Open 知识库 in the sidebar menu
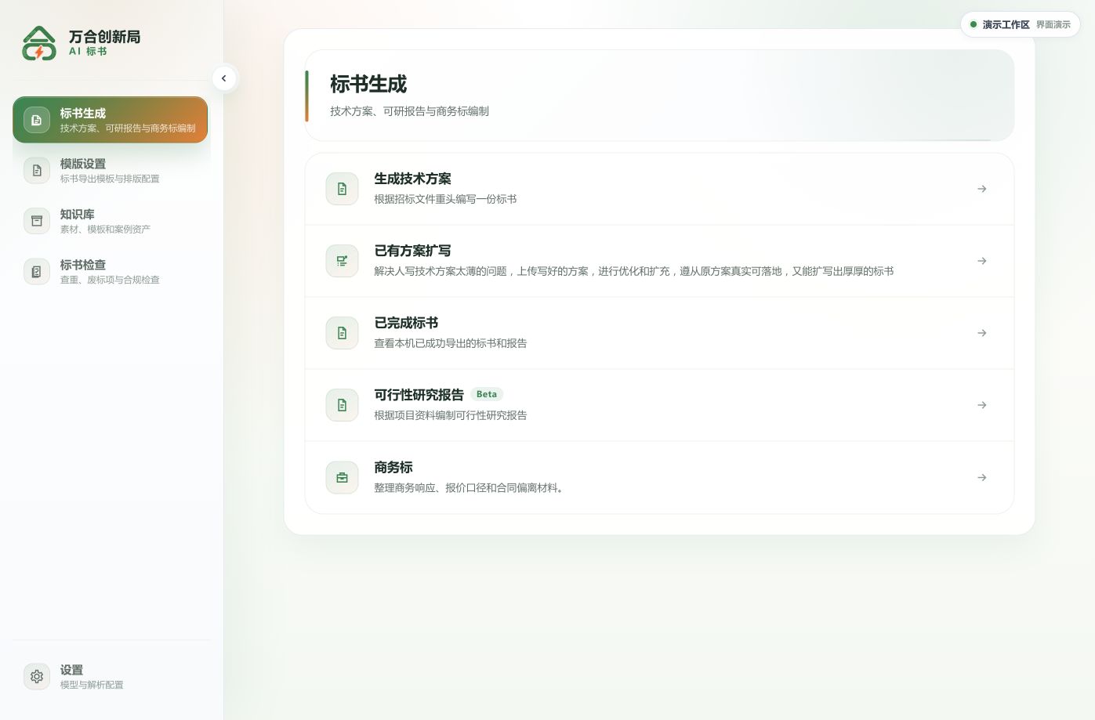Image resolution: width=1095 pixels, height=720 pixels. [110, 221]
